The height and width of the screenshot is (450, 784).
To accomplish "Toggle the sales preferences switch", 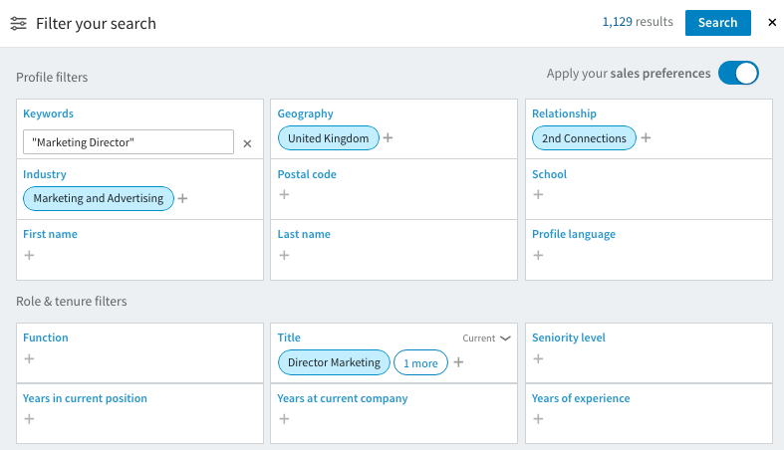I will pyautogui.click(x=738, y=74).
